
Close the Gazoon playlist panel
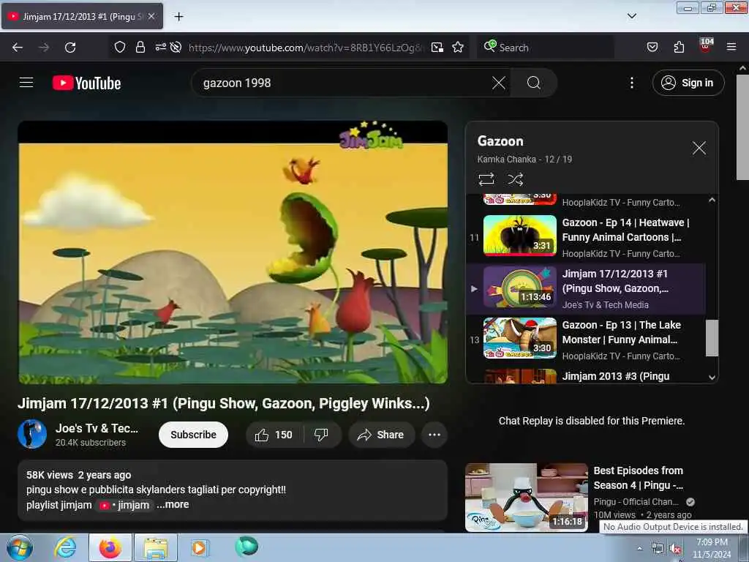click(x=699, y=148)
